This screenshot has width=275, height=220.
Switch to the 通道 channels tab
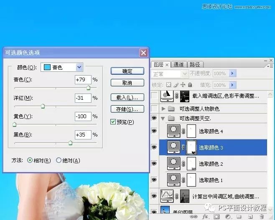coord(178,64)
